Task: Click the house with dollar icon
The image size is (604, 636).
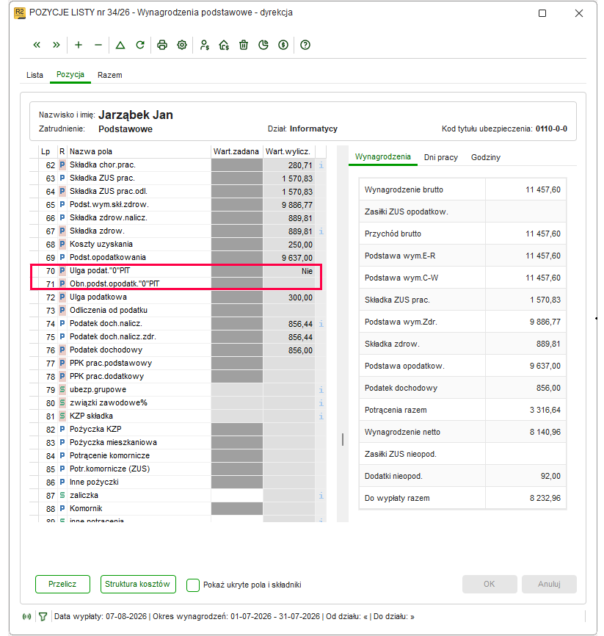Action: [x=224, y=45]
